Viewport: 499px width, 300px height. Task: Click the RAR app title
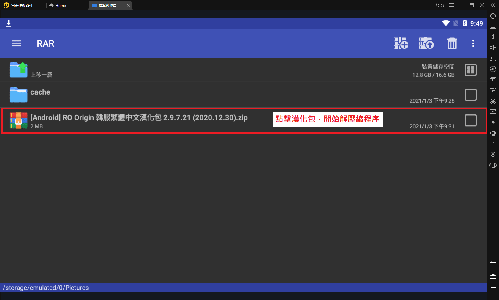click(45, 44)
